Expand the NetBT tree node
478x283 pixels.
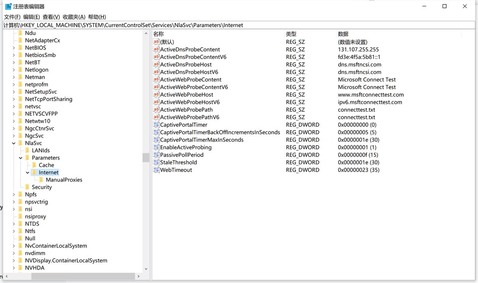pos(14,62)
